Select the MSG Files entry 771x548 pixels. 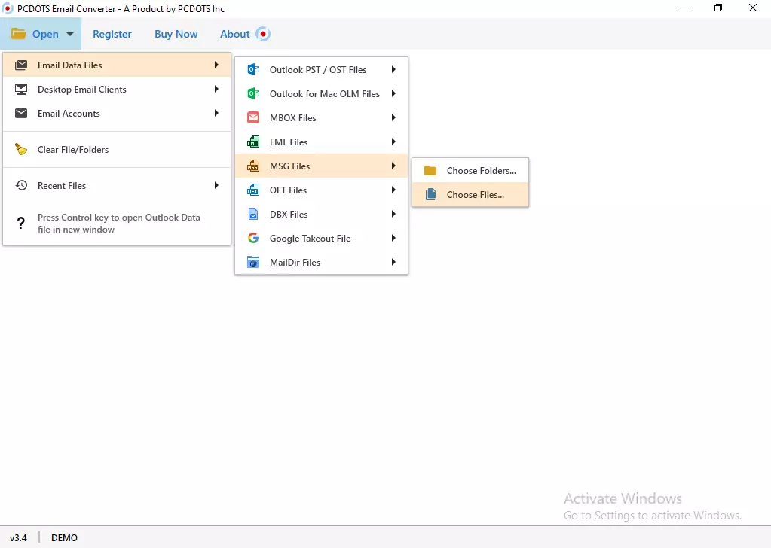(322, 166)
